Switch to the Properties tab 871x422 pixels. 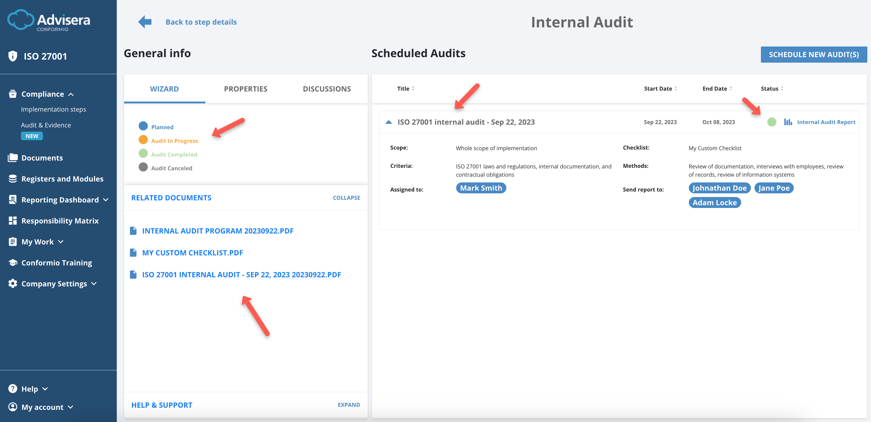(245, 88)
